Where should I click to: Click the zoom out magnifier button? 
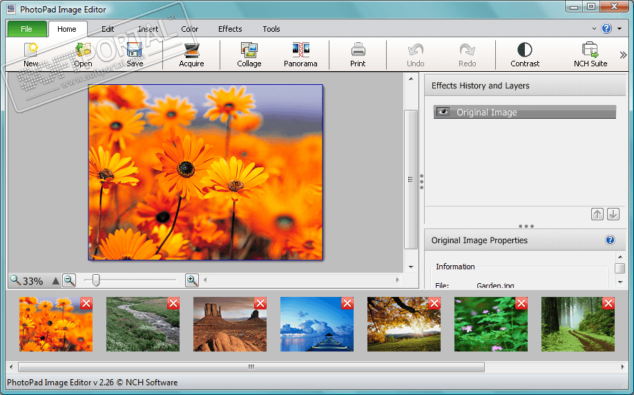pyautogui.click(x=69, y=280)
